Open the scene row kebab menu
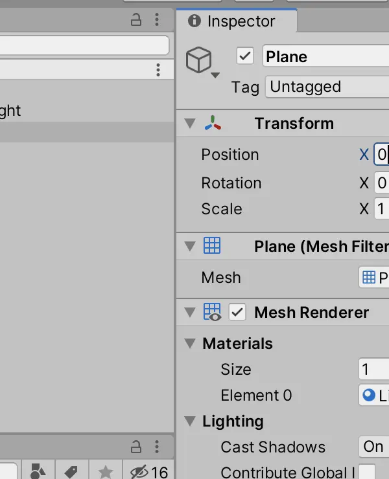 [x=158, y=70]
